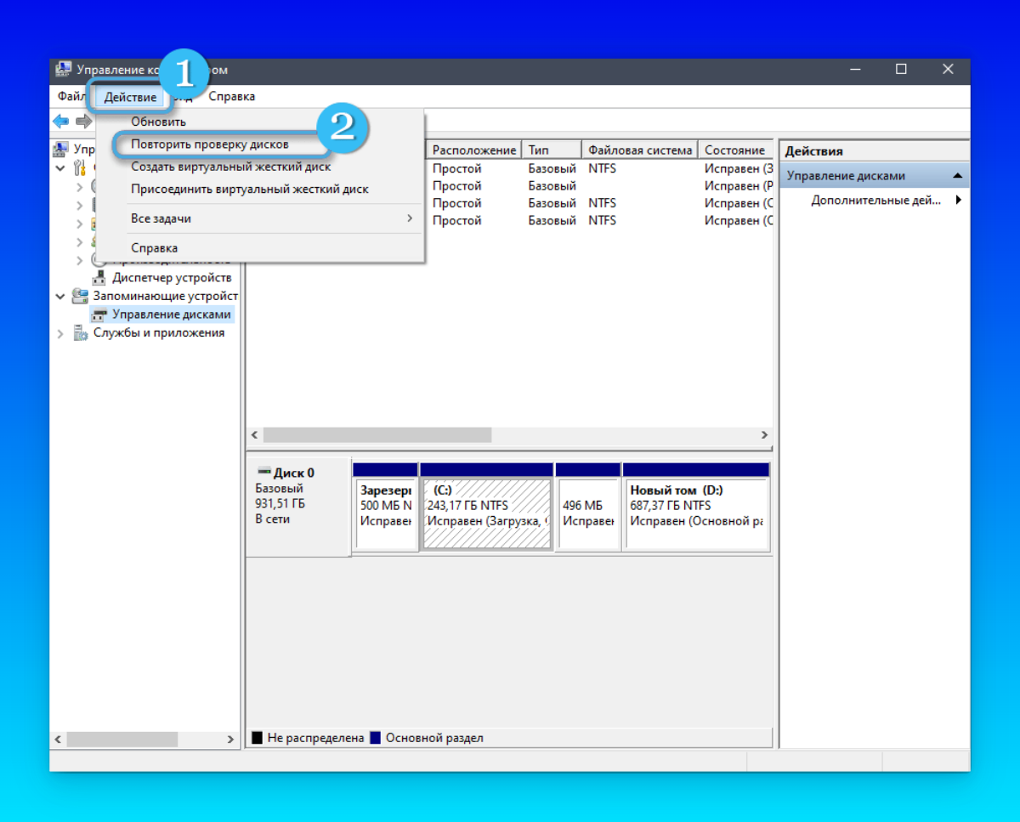Collapse the Управление дисками section in the Действия pane
The height and width of the screenshot is (822, 1020).
pyautogui.click(x=958, y=176)
